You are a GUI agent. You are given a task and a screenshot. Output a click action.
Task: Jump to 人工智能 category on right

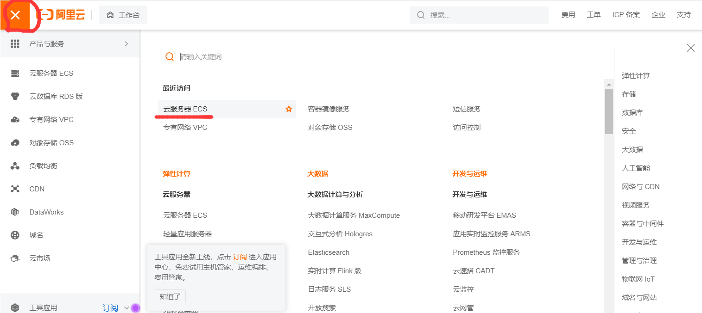[636, 168]
